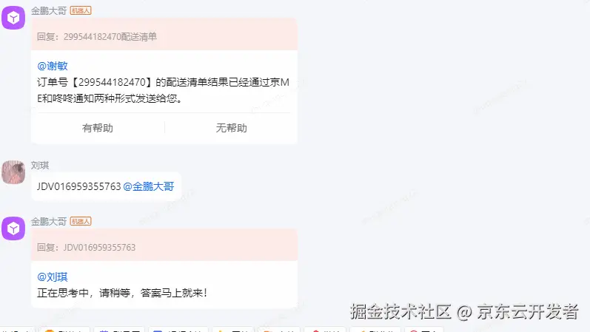Click the 刘琪 sender name
The width and height of the screenshot is (590, 332).
click(x=40, y=165)
